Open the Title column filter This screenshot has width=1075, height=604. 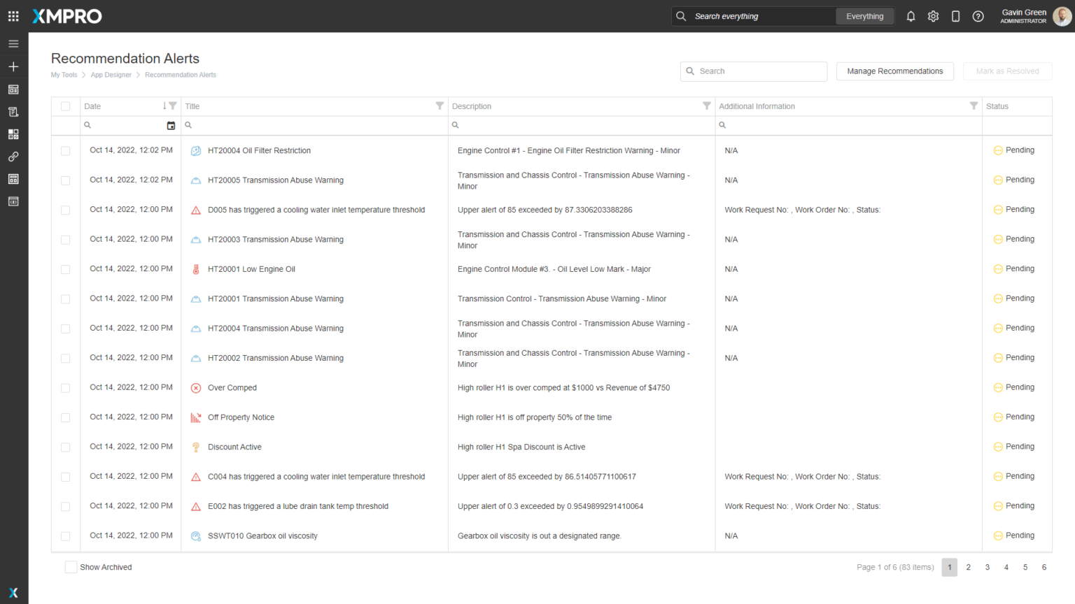pos(440,106)
